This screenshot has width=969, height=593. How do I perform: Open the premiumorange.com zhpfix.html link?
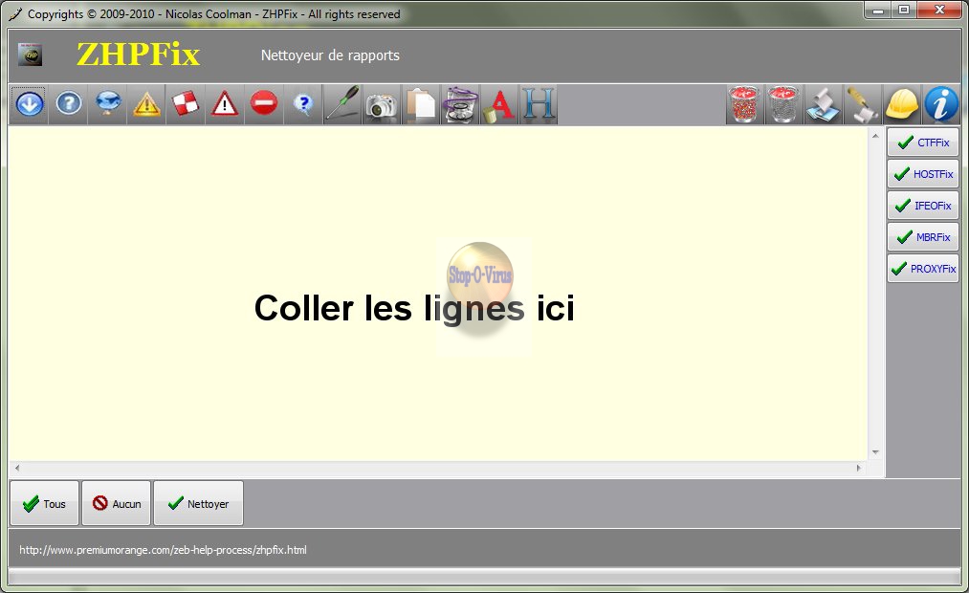pos(164,550)
